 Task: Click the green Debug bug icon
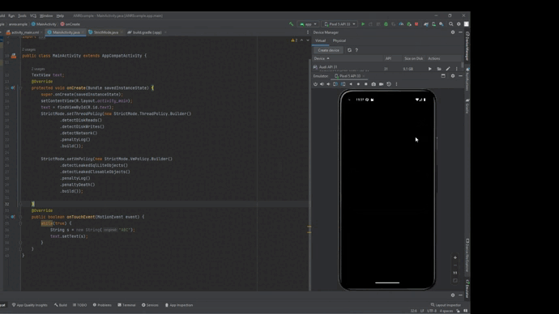click(x=386, y=24)
